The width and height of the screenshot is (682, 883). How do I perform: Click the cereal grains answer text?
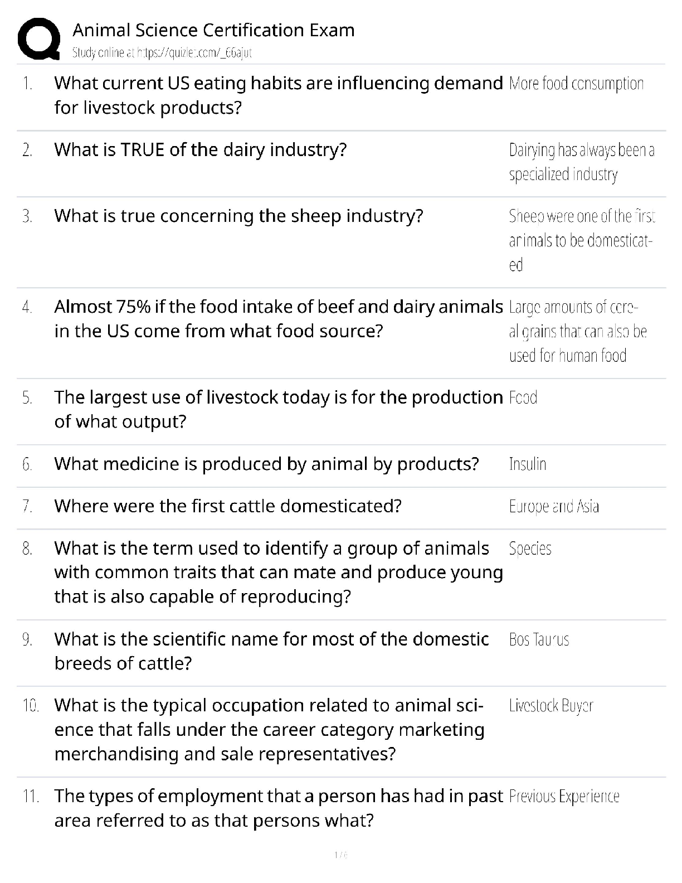click(x=577, y=331)
